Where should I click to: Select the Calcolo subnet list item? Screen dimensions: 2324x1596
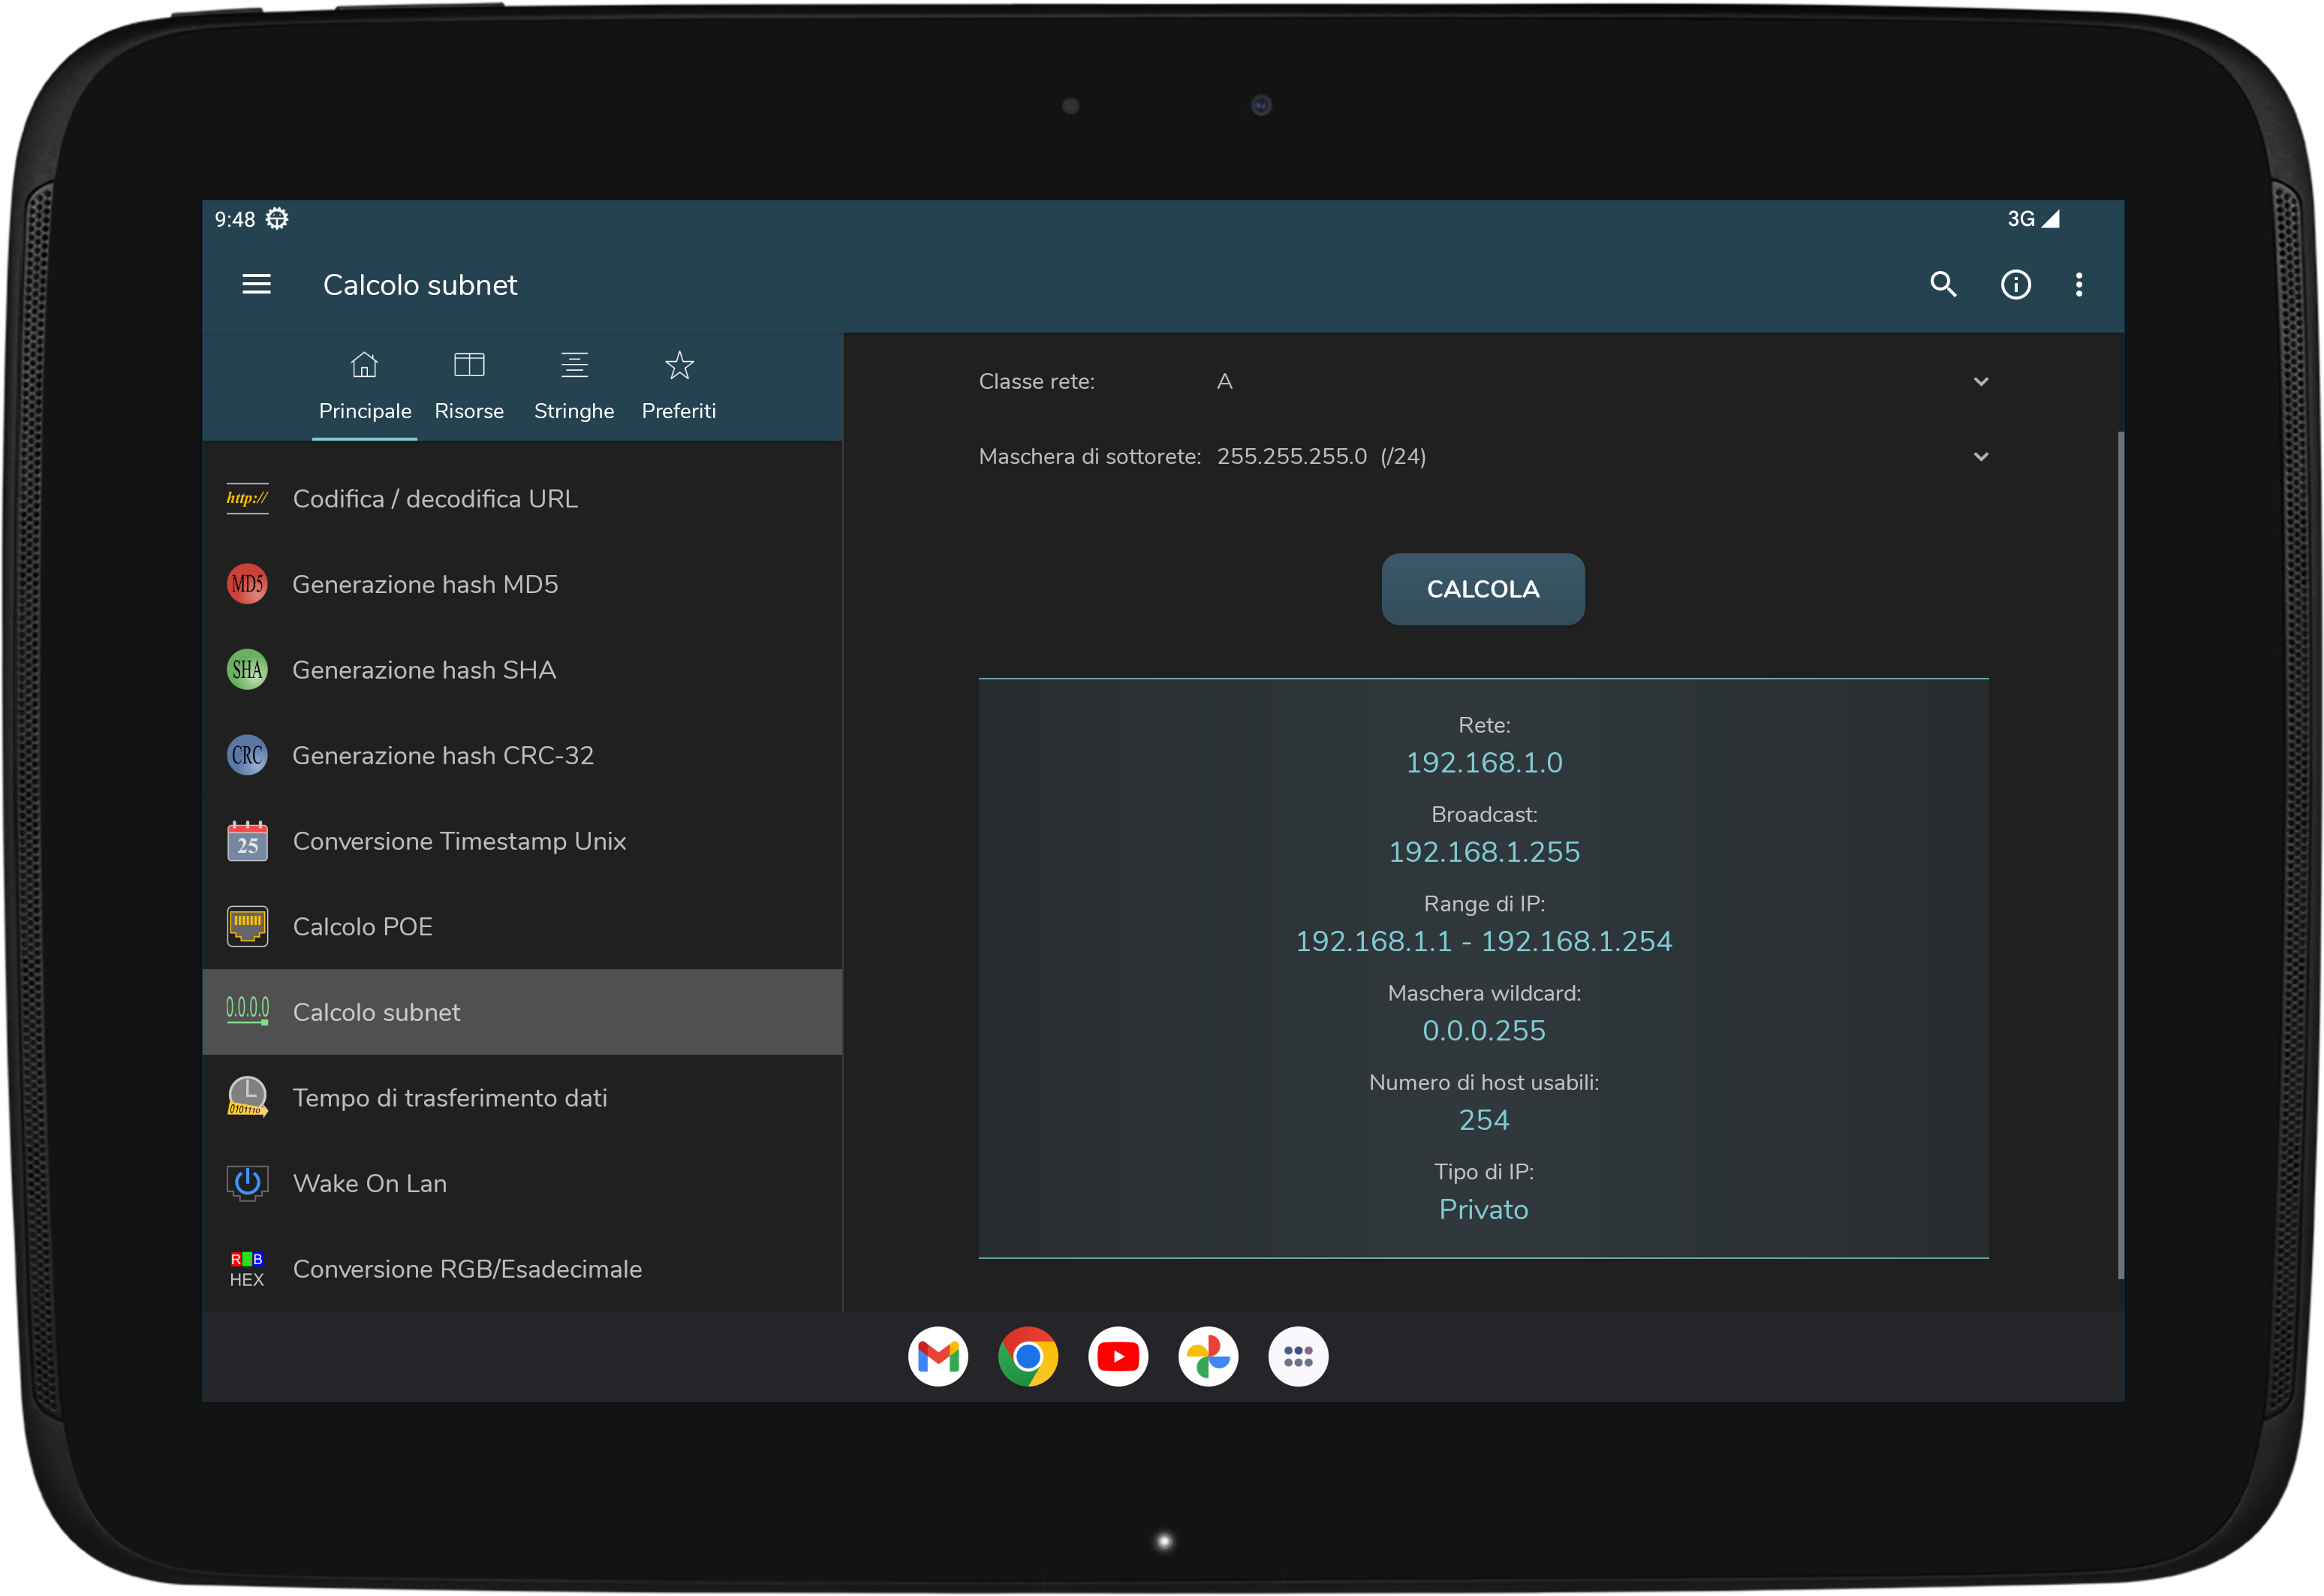pos(522,1012)
